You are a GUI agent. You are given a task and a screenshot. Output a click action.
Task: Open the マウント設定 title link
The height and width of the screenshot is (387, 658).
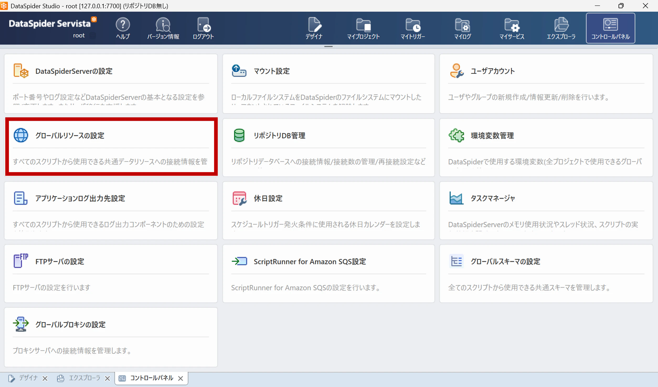click(x=272, y=71)
